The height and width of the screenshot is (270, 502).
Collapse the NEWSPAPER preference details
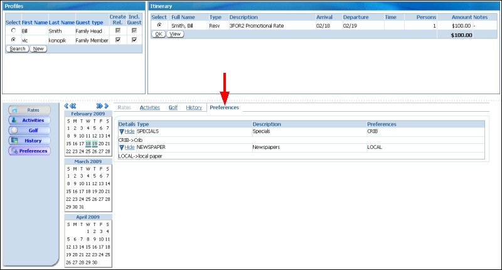click(129, 147)
